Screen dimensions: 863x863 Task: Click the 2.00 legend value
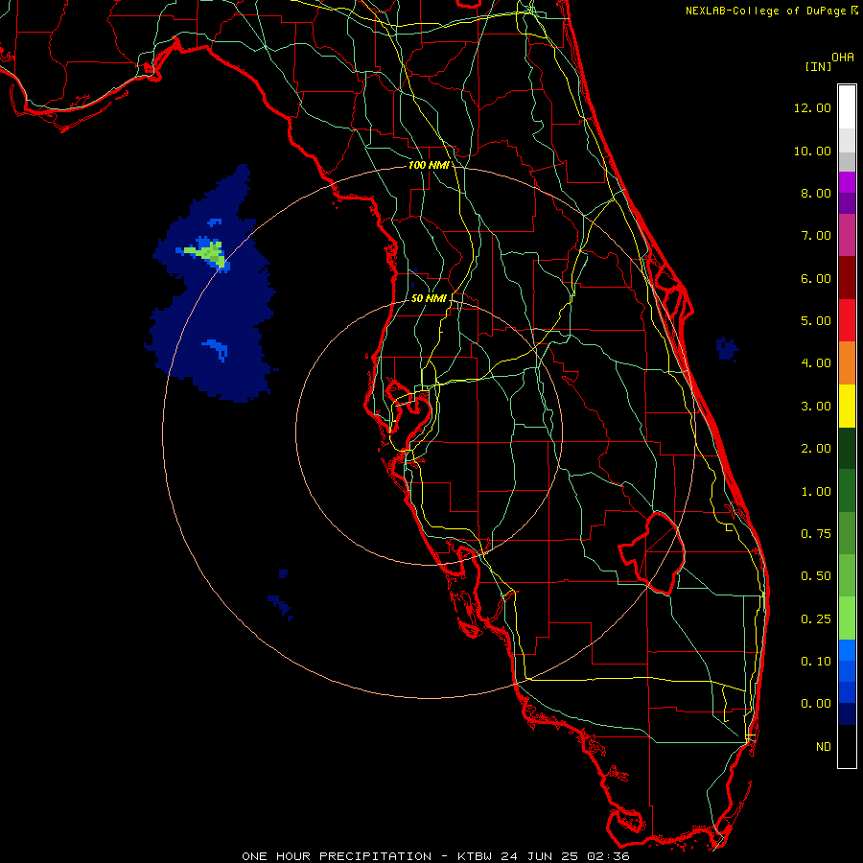click(816, 449)
